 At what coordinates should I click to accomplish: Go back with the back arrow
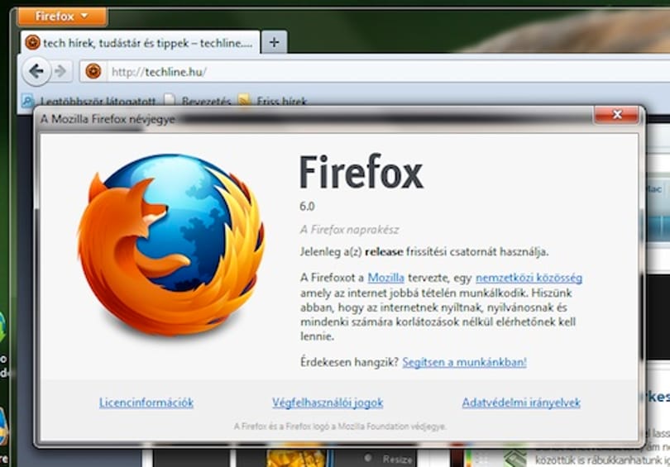point(36,71)
